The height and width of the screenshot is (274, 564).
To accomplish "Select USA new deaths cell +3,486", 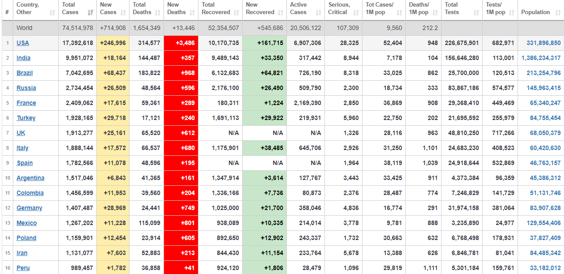I will tap(181, 43).
